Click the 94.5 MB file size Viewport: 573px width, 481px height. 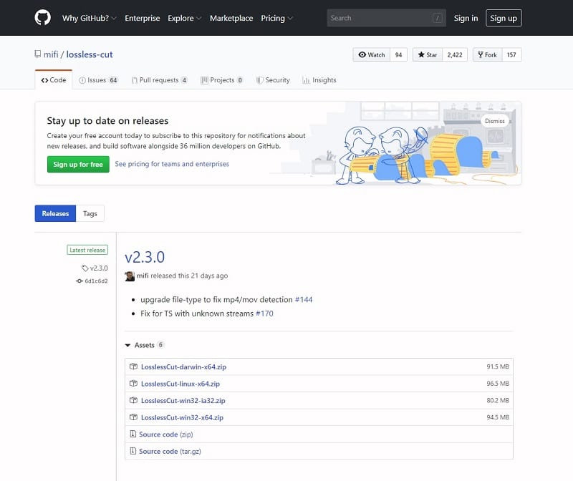coord(498,417)
